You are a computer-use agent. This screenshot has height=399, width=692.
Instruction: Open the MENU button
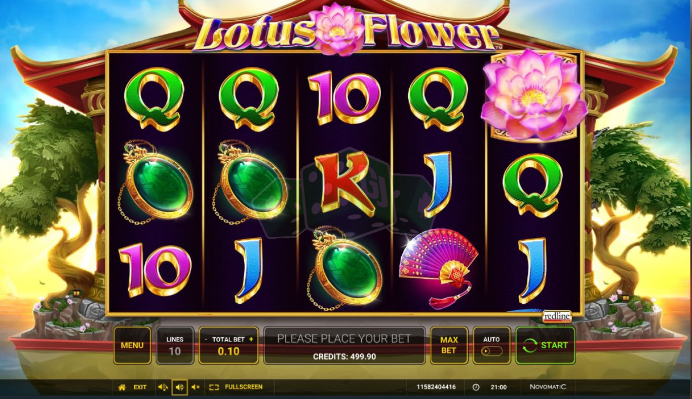(132, 345)
